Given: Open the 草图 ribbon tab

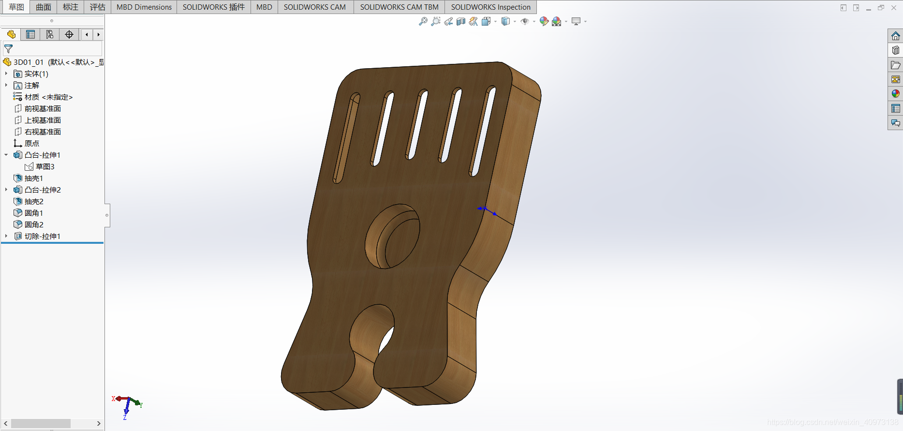Looking at the screenshot, I should (16, 7).
